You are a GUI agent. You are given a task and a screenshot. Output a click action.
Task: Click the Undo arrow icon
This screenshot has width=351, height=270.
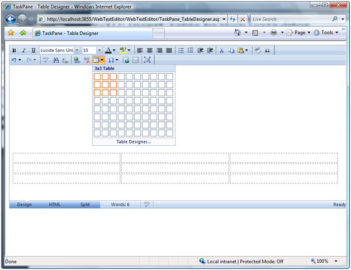pos(13,60)
